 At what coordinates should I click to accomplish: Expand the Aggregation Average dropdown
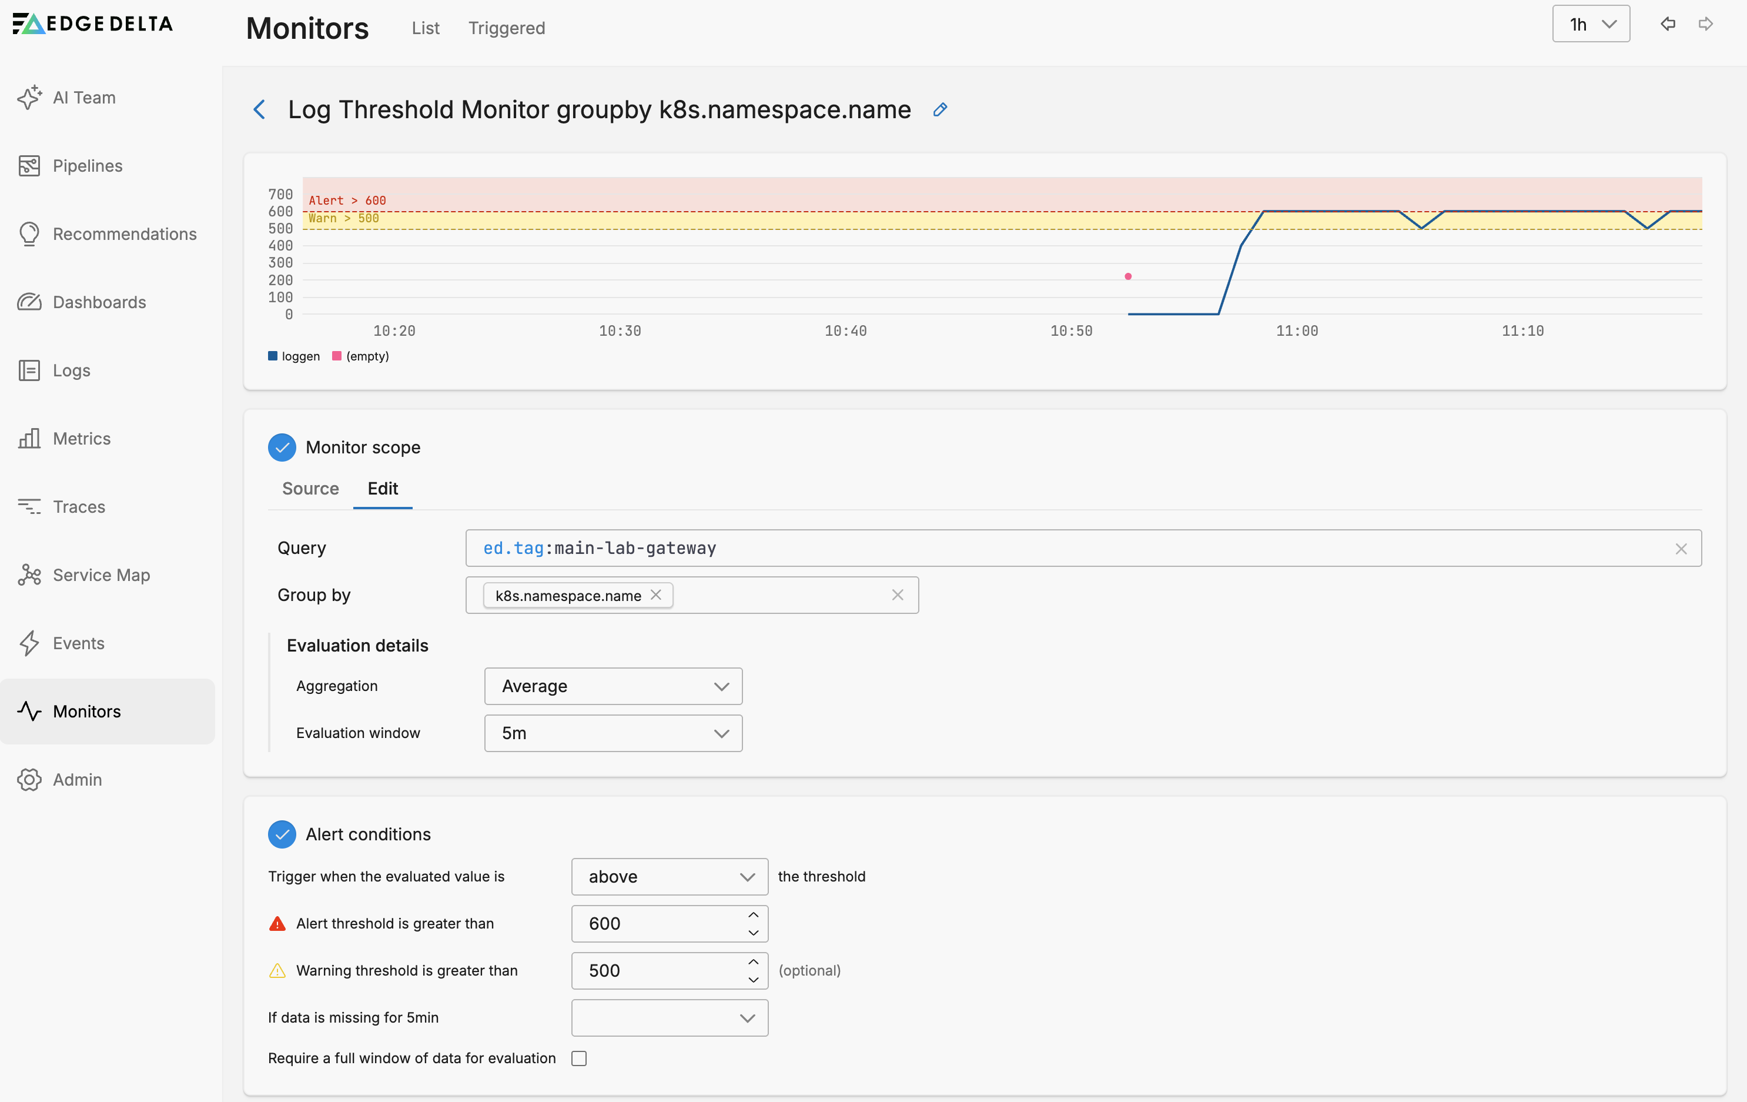[x=613, y=686]
